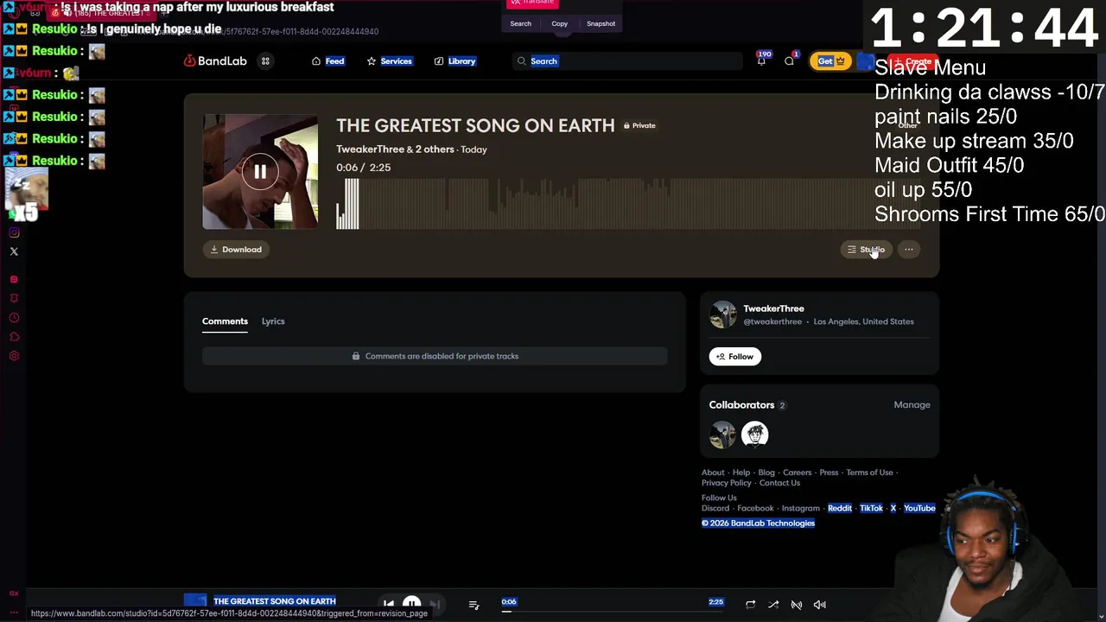1106x622 pixels.
Task: Toggle shuffle in the player bar
Action: point(773,605)
